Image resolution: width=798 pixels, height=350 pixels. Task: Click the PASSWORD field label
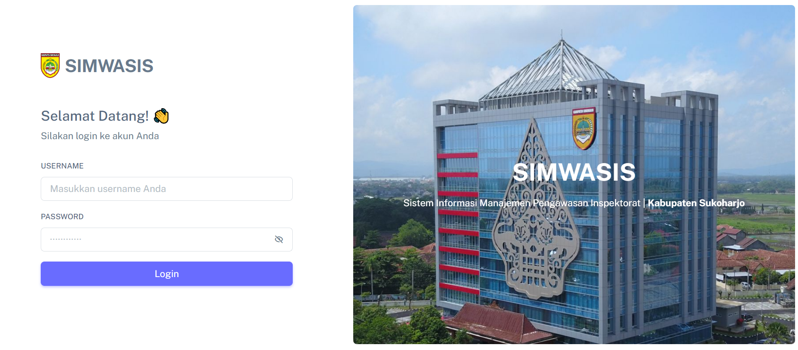point(62,217)
